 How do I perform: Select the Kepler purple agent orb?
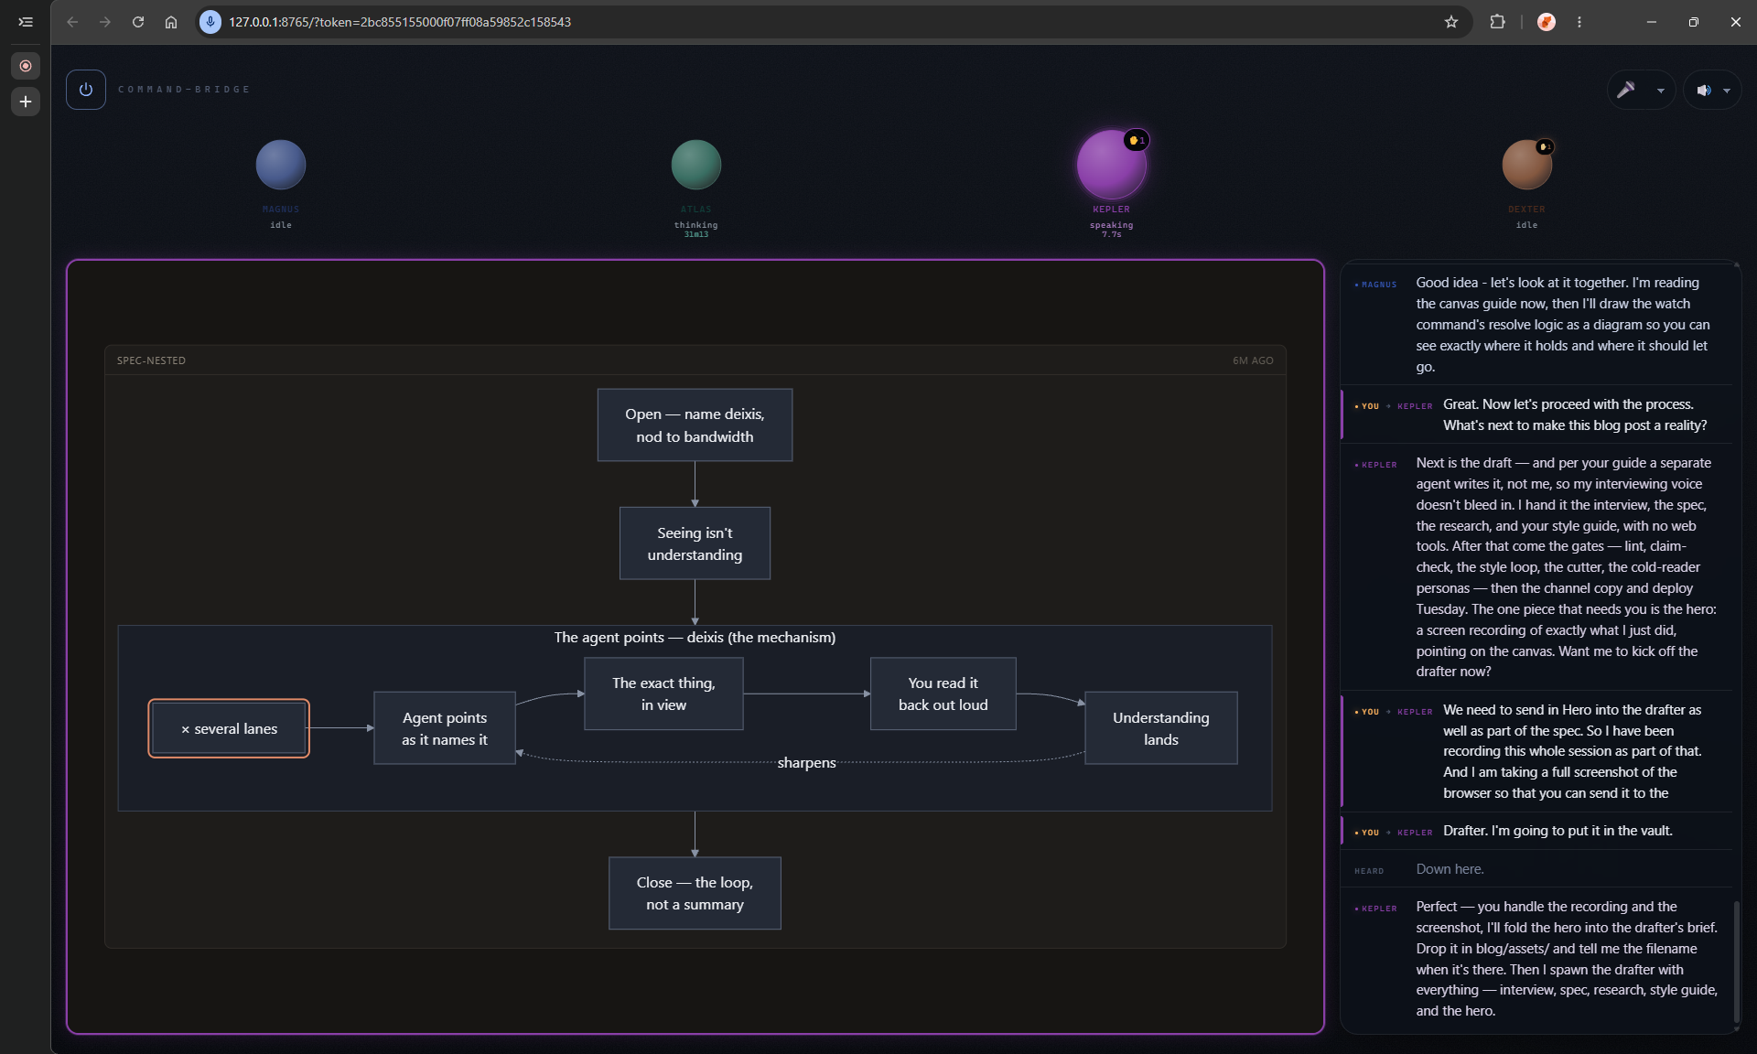[1111, 165]
